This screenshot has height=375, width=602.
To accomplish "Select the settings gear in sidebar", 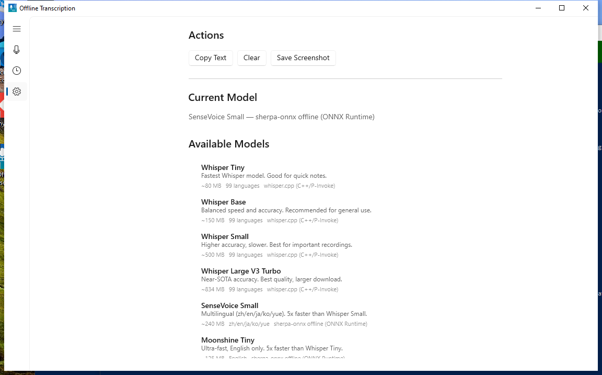I will (17, 92).
